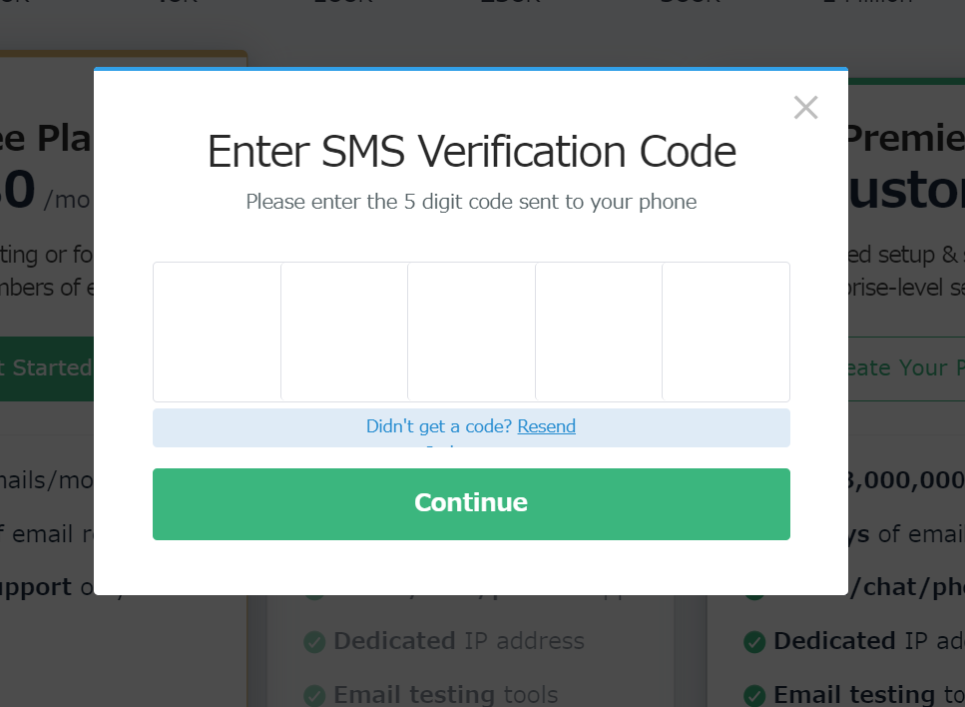Click checkmark icon beside right-column Dedicated IP

click(x=754, y=642)
